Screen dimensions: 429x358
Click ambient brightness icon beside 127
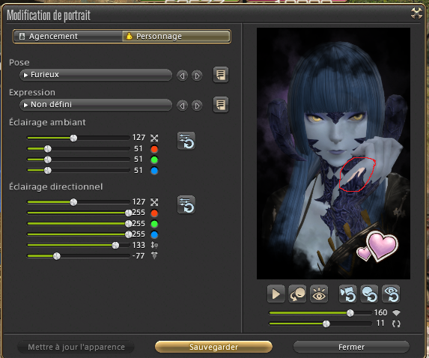[x=154, y=138]
